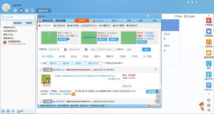Click the desk lamp product thumbnail
Viewport: 214px width, 114px height.
click(46, 79)
